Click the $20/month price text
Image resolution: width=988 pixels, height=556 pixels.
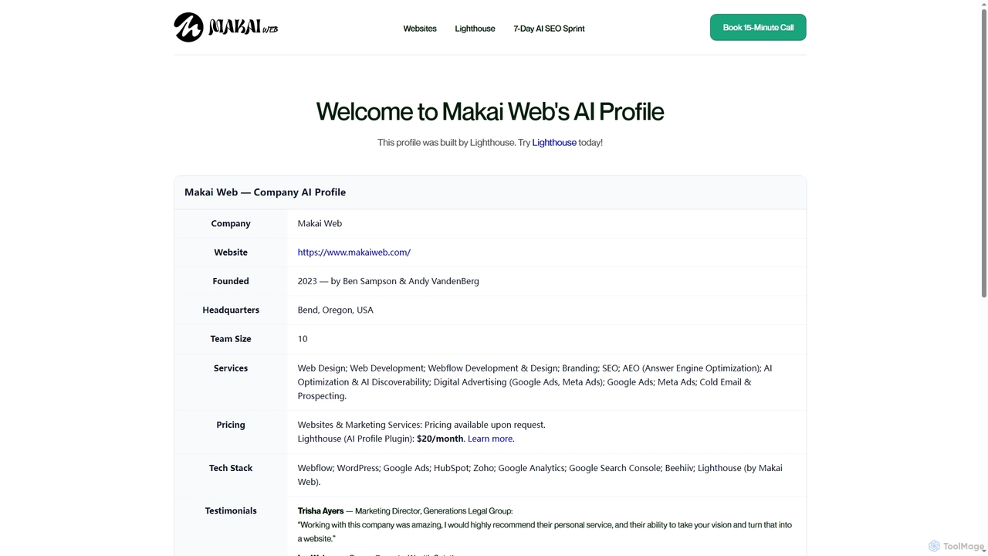tap(440, 439)
